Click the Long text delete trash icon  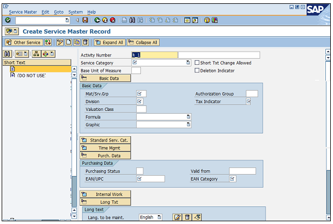[x=187, y=217]
